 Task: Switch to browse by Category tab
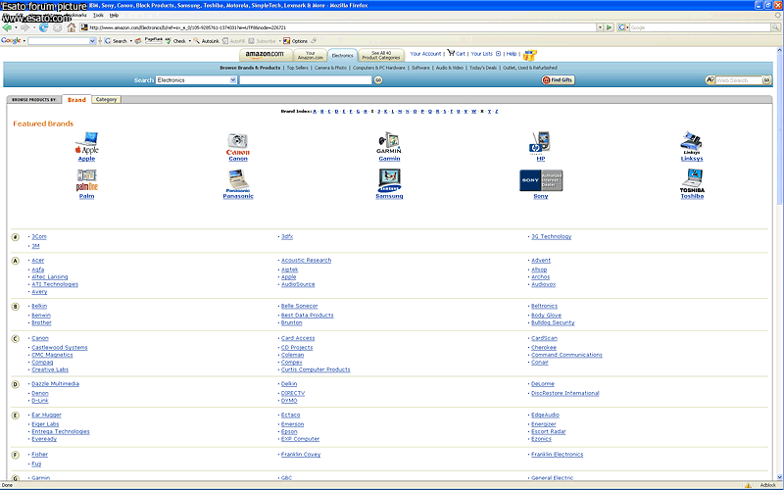click(106, 100)
